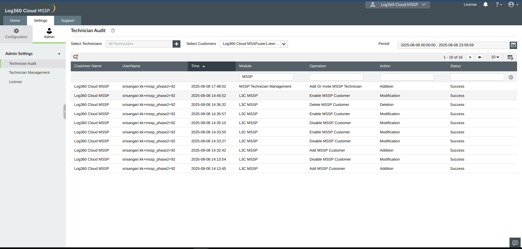Open the notifications bell icon
This screenshot has height=249, width=522.
(486, 4)
